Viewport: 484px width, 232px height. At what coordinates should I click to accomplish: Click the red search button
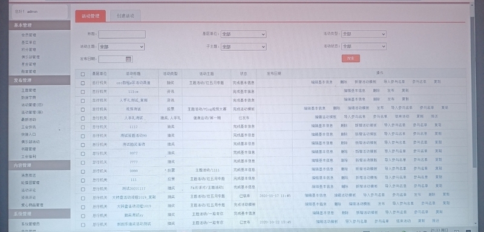click(351, 58)
